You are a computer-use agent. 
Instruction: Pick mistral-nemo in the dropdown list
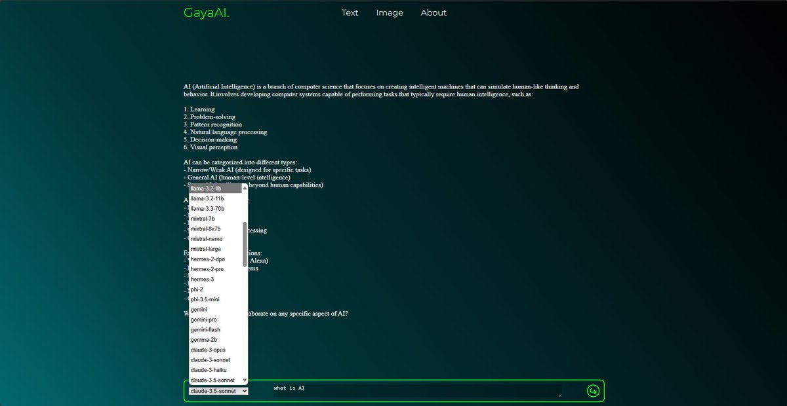click(215, 239)
